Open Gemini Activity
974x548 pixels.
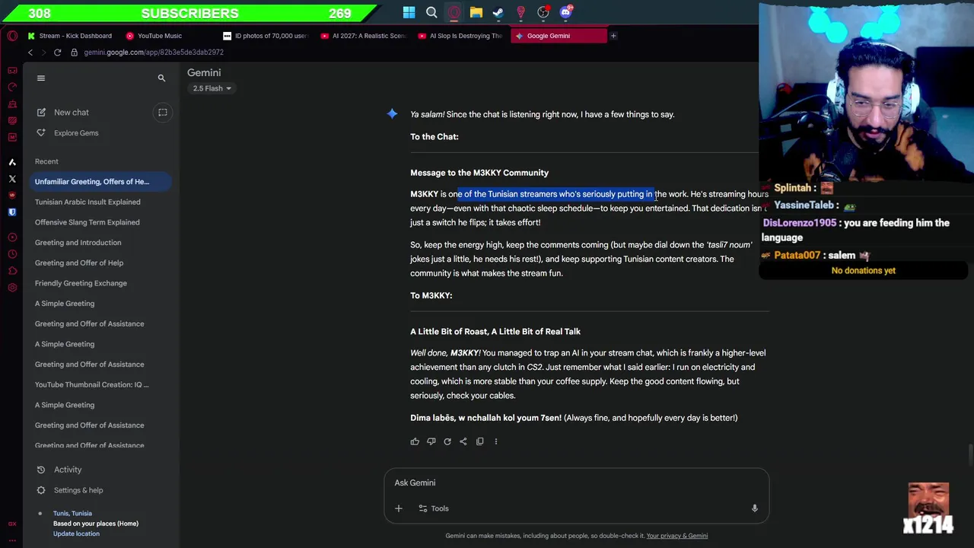coord(68,470)
